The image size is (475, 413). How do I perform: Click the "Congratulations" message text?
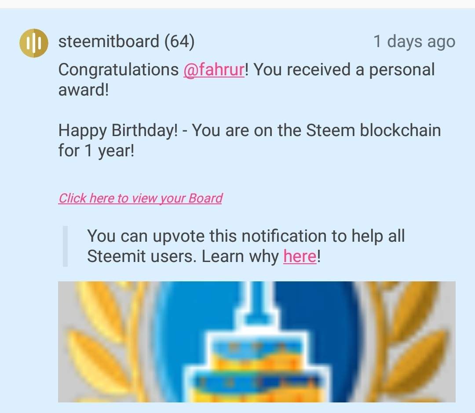(x=119, y=70)
